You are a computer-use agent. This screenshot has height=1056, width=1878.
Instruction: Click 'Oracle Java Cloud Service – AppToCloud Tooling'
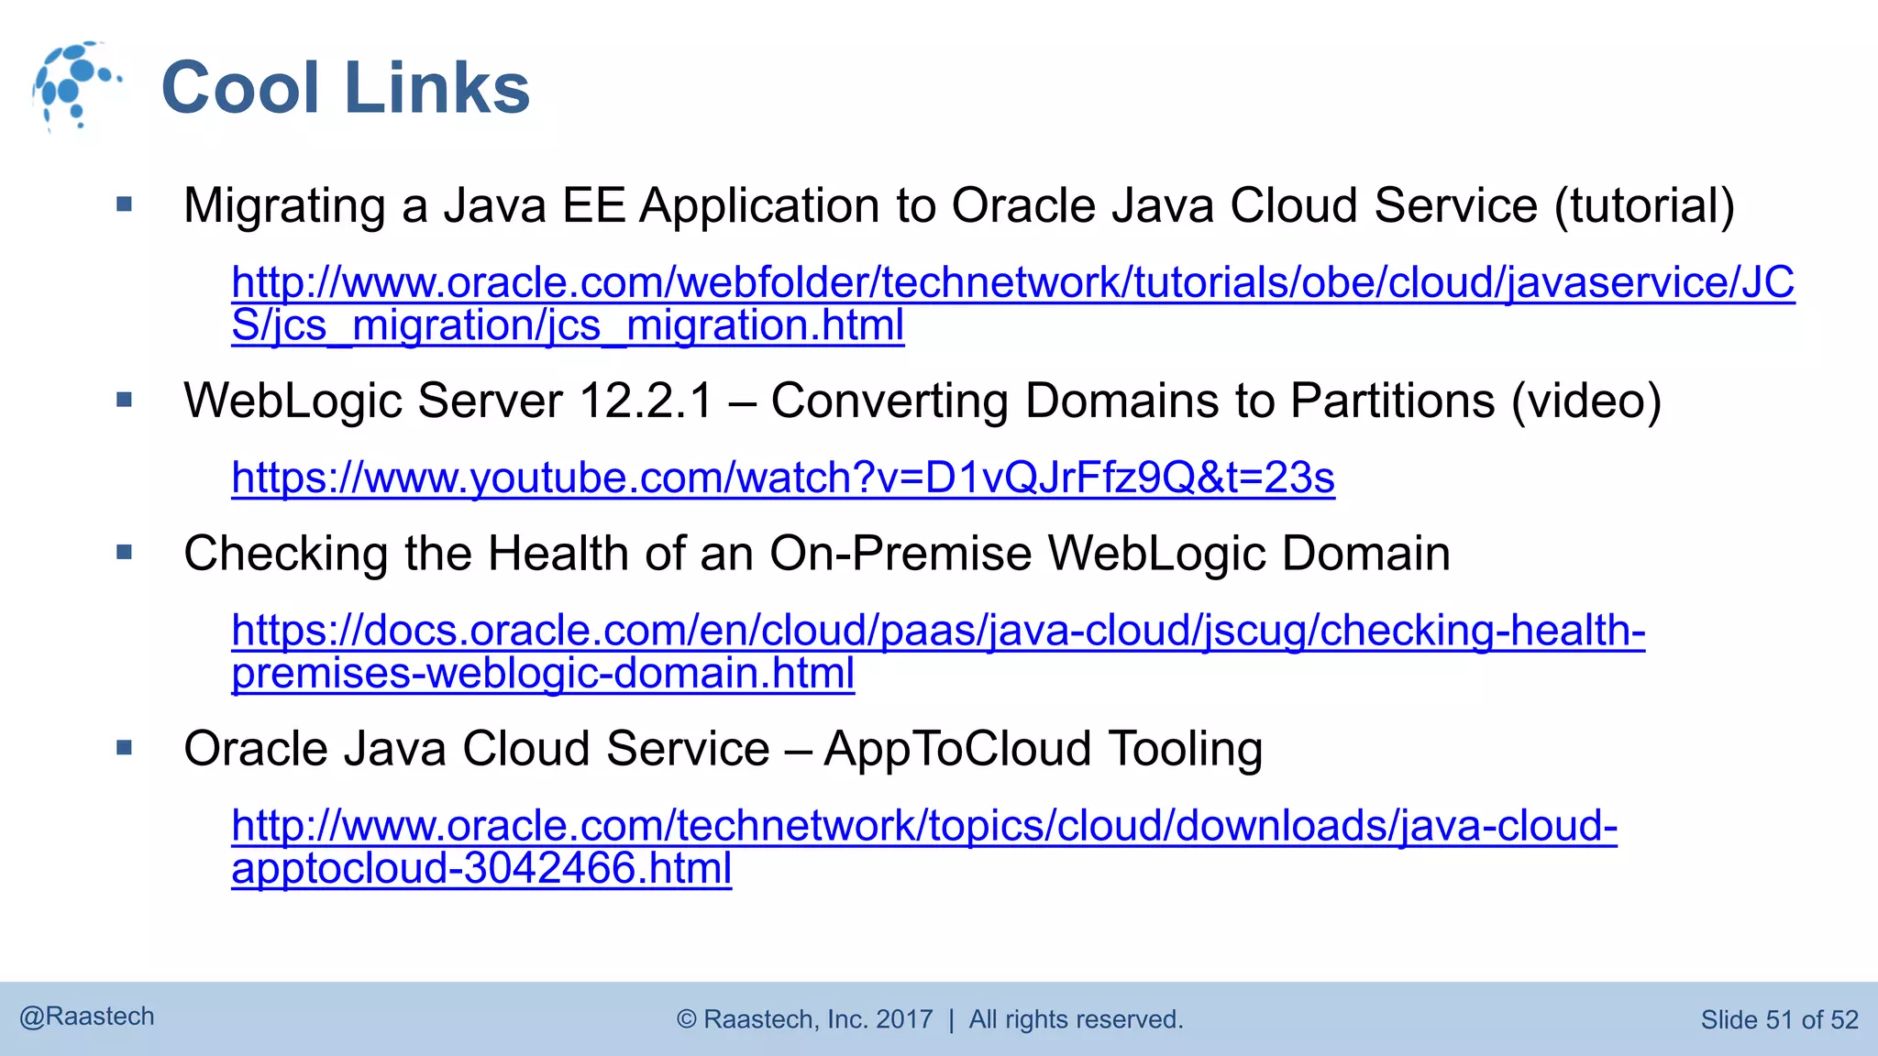click(724, 749)
